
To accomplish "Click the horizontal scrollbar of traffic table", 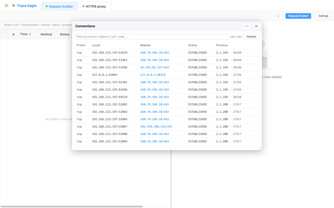I will (71, 207).
